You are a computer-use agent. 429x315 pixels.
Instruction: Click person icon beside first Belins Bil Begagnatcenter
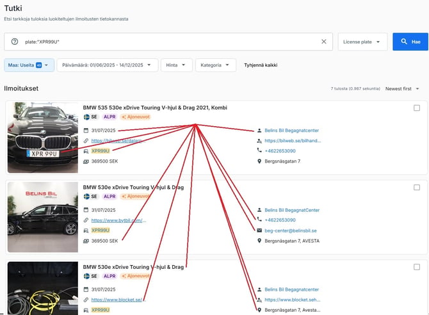click(x=259, y=130)
